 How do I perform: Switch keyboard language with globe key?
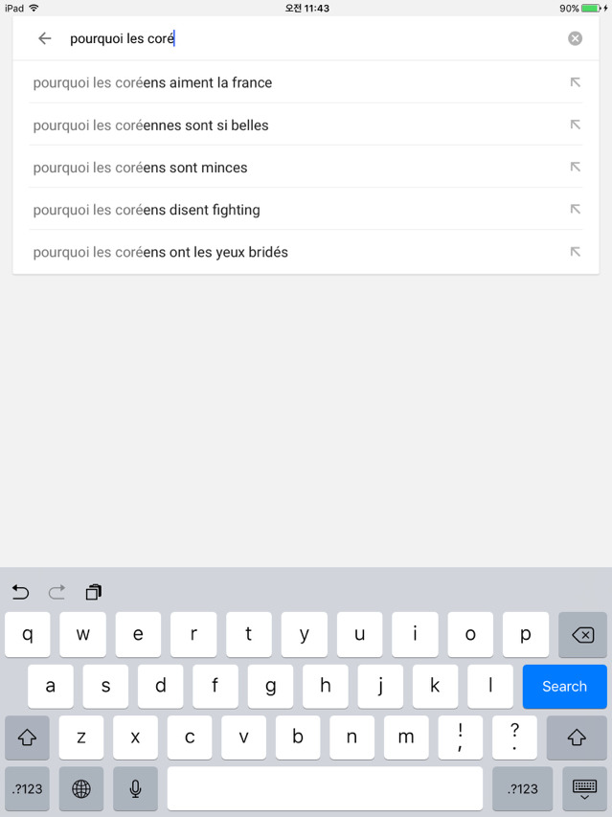click(81, 788)
